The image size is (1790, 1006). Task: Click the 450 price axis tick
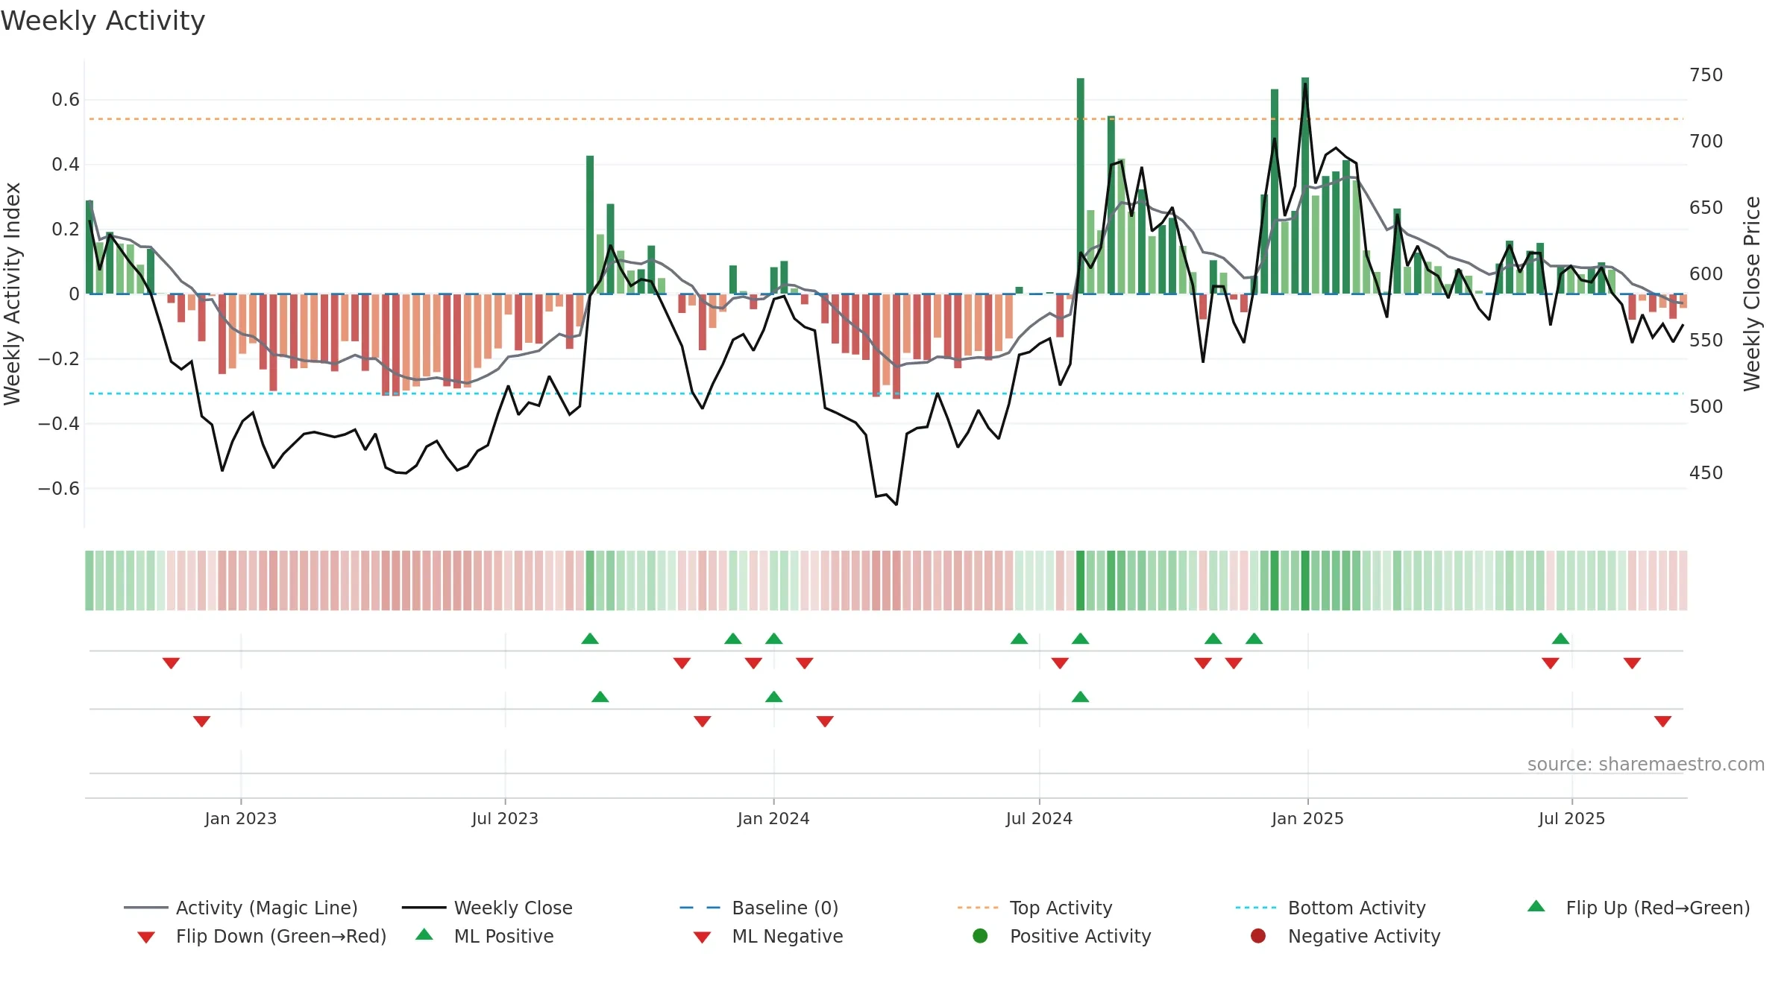[x=1706, y=473]
